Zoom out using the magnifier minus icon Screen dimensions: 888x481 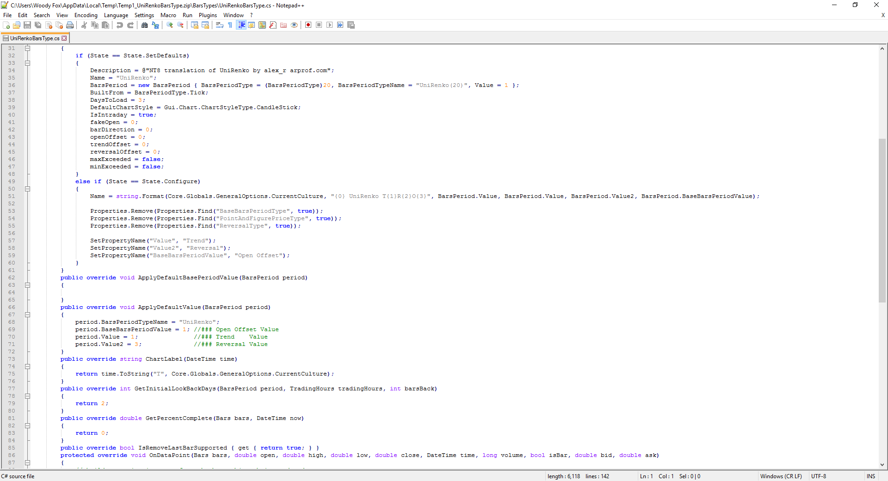180,25
